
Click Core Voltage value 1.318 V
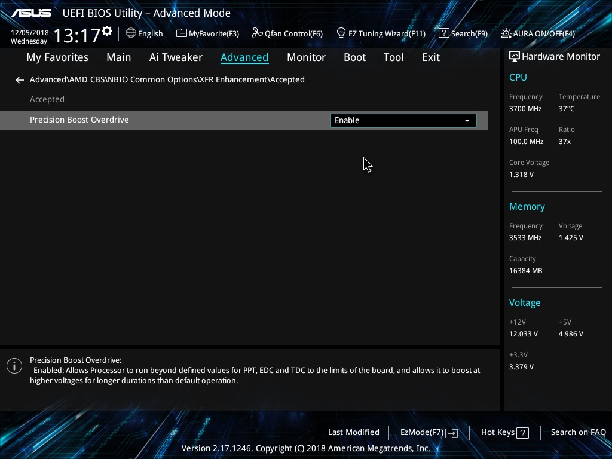click(x=521, y=175)
